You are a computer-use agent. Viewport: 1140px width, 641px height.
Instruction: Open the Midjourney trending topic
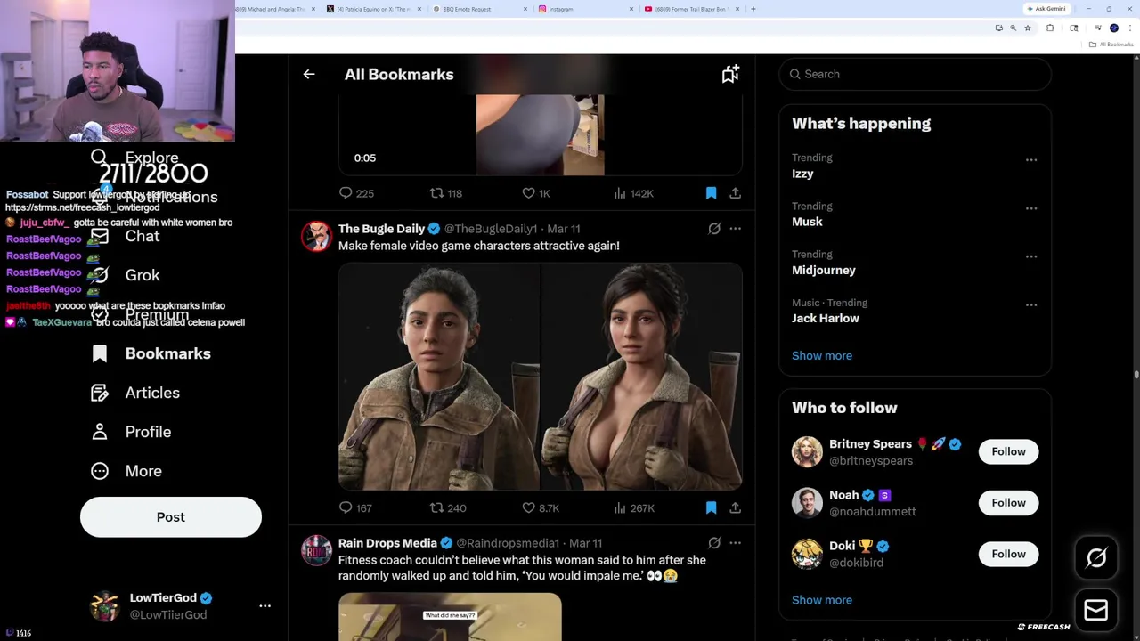[x=824, y=270]
